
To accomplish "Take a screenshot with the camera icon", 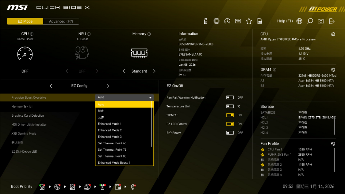I will coord(321,21).
